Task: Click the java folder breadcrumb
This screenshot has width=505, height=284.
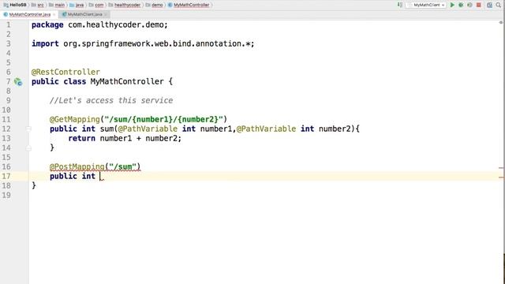Action: tap(77, 5)
